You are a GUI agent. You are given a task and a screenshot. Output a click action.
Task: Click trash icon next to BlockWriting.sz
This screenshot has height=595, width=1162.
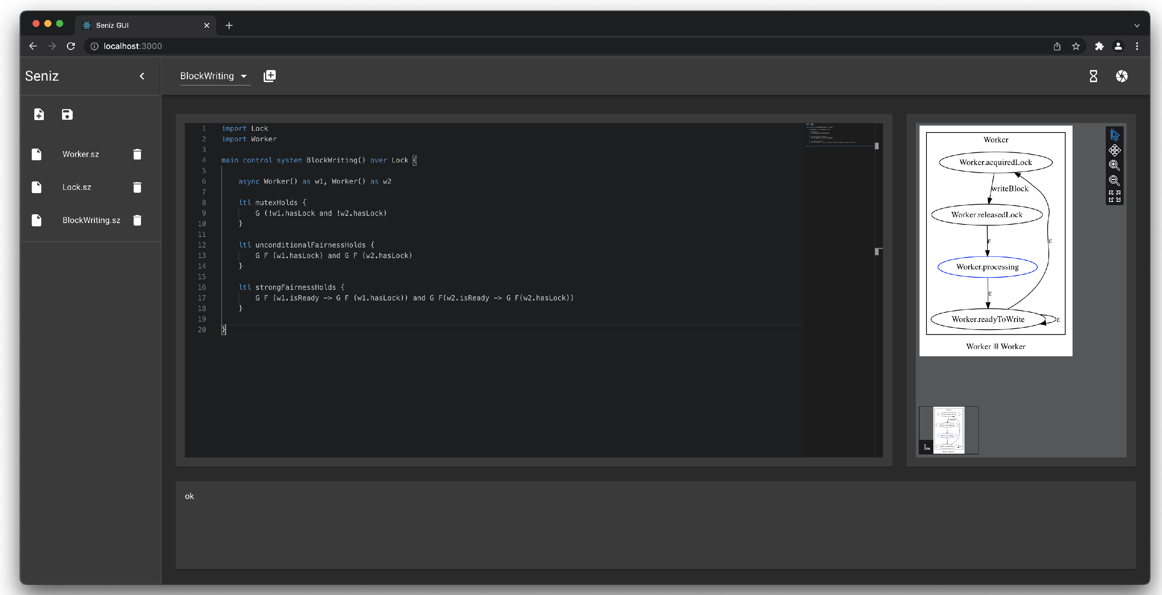click(138, 220)
